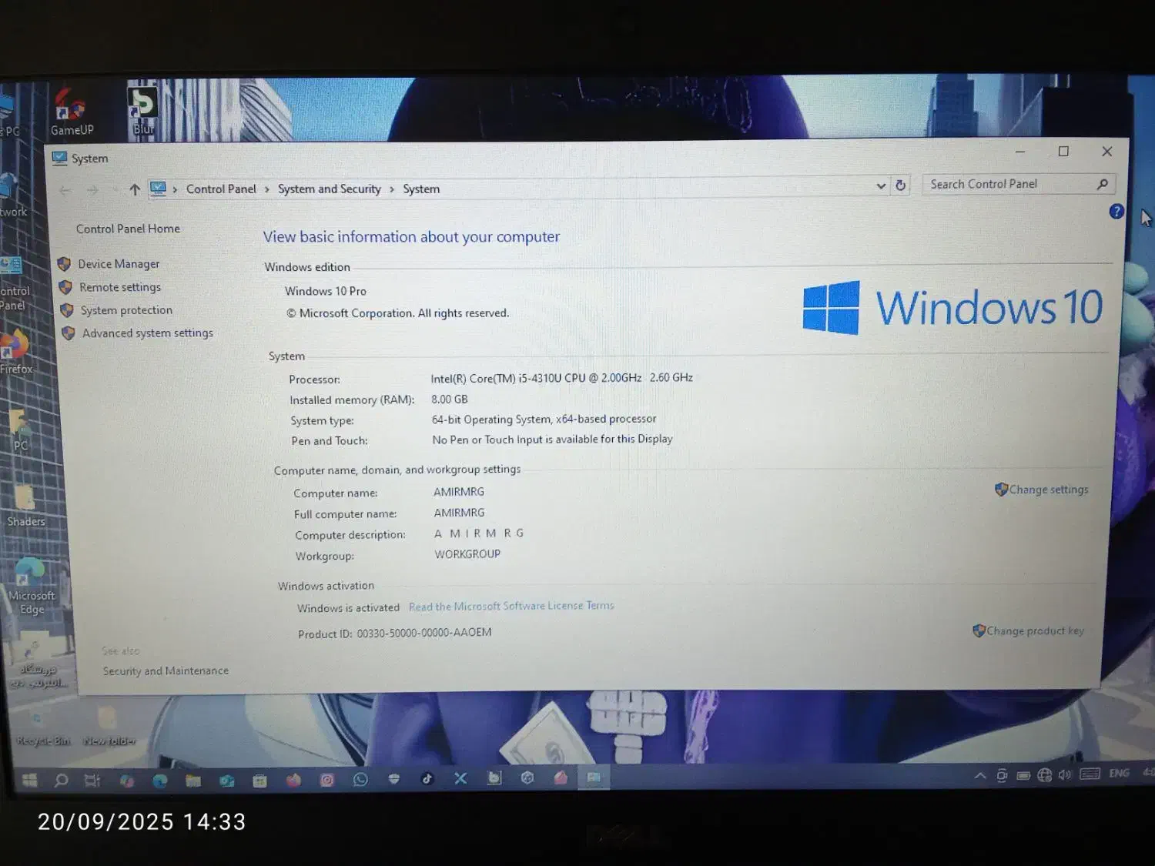Screen dimensions: 1155x866
Task: Click the processor Intel Core i5-4310U value
Action: point(561,378)
